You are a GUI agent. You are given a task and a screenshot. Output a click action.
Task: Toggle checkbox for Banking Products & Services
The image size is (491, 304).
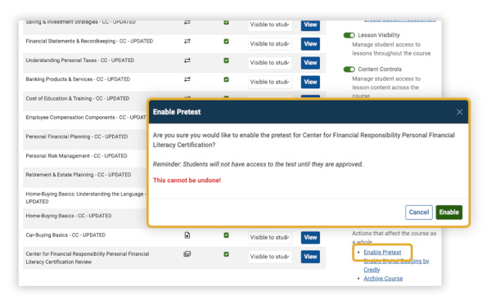point(226,79)
